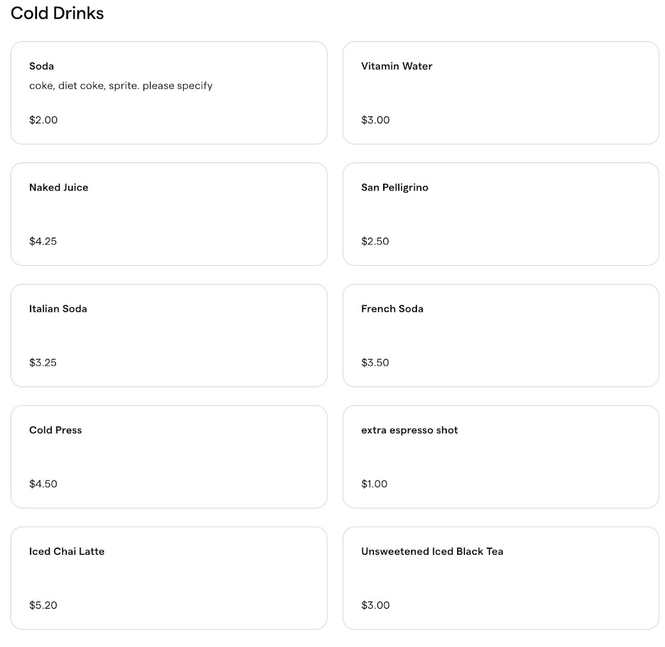The height and width of the screenshot is (647, 665).
Task: Open the Unsweetened Iced Black Tea item
Action: (501, 577)
